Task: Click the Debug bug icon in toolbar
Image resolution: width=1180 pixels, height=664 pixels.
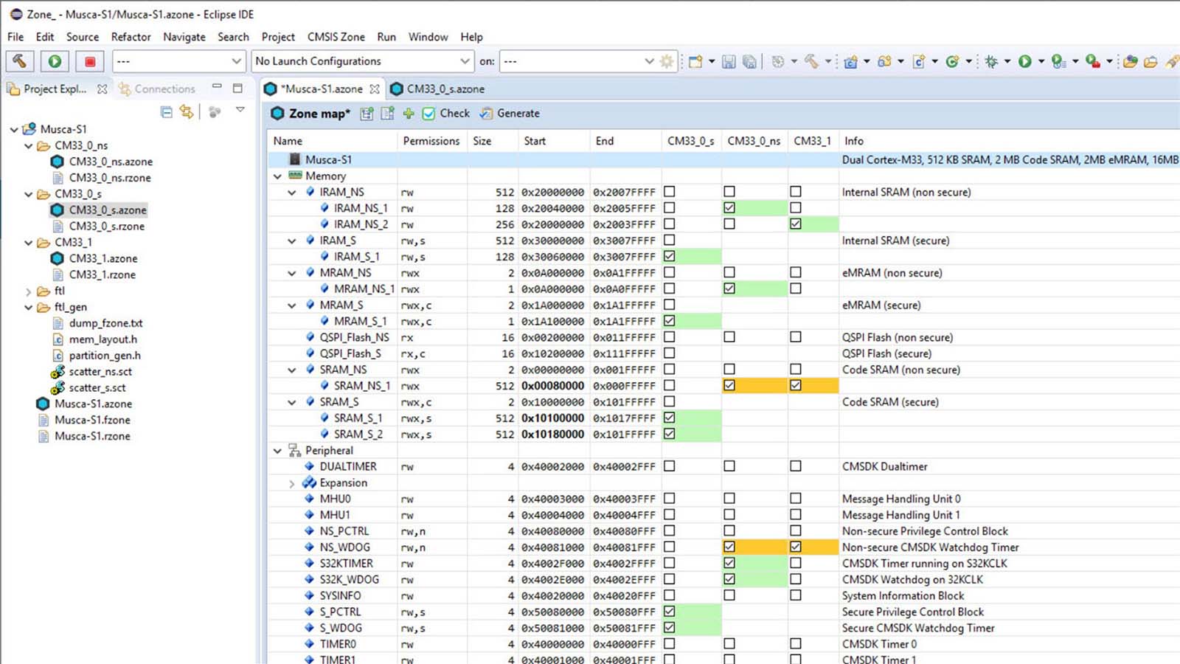Action: coord(991,61)
